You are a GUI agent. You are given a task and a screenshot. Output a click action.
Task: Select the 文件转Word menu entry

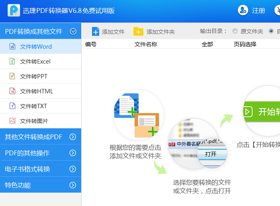click(x=41, y=47)
